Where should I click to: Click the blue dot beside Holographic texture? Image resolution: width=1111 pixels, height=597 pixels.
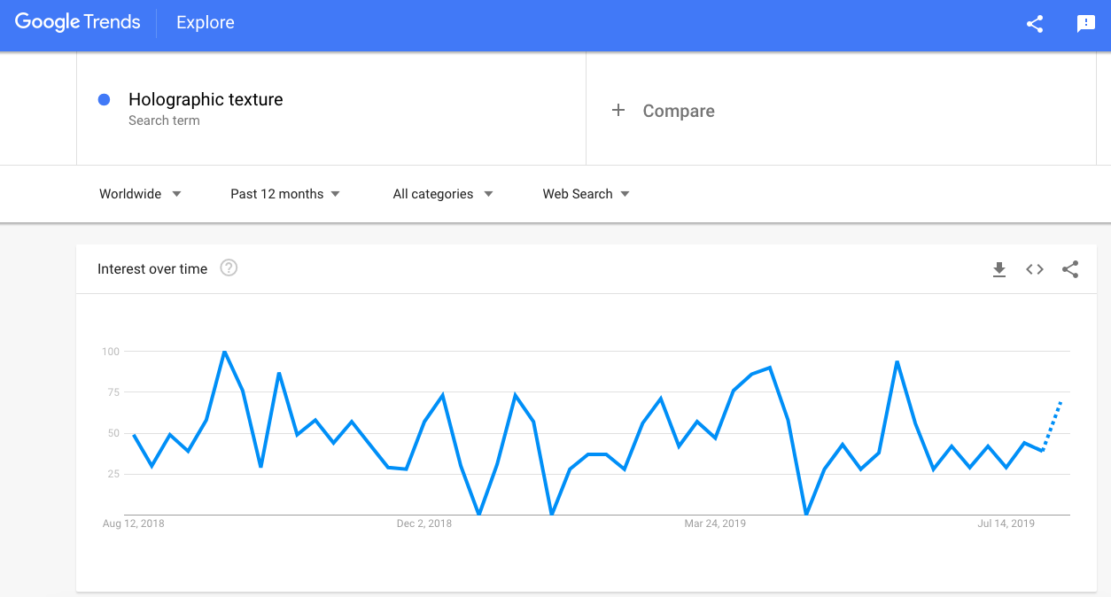click(104, 100)
